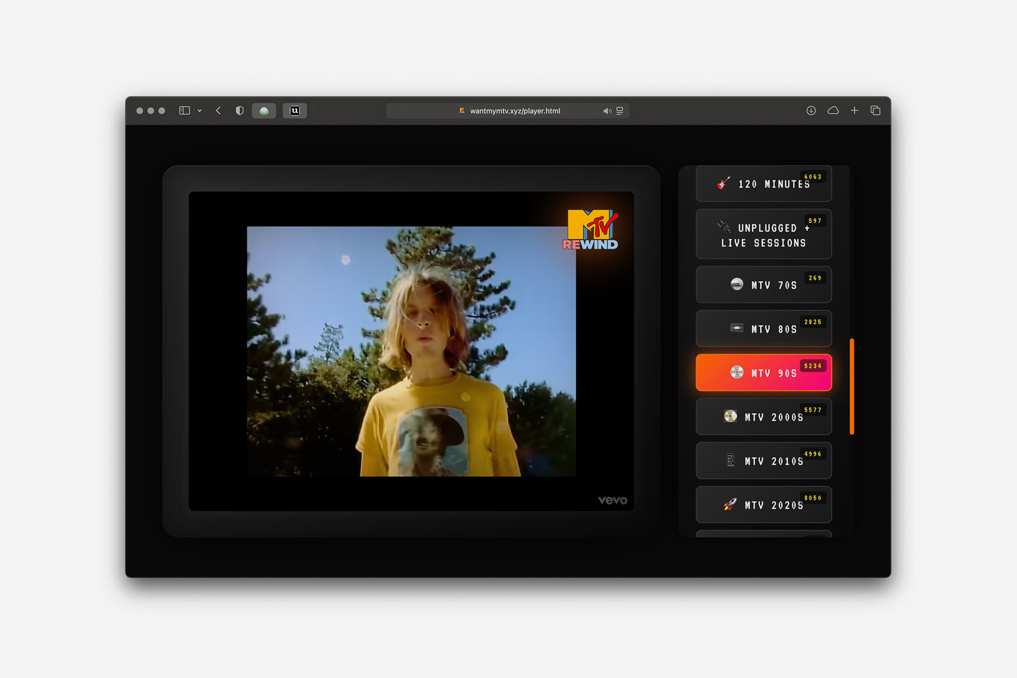Switch to MTV 70s channel
1017x678 pixels.
pos(763,285)
